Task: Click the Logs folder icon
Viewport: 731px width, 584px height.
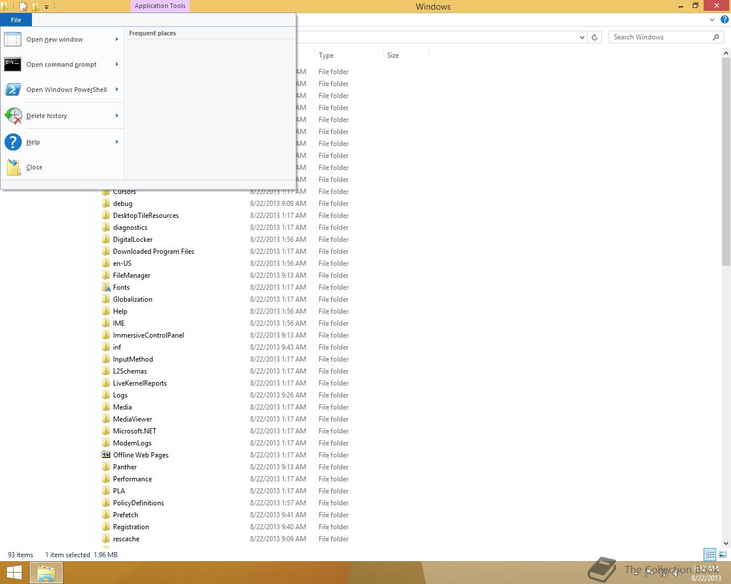Action: [106, 395]
